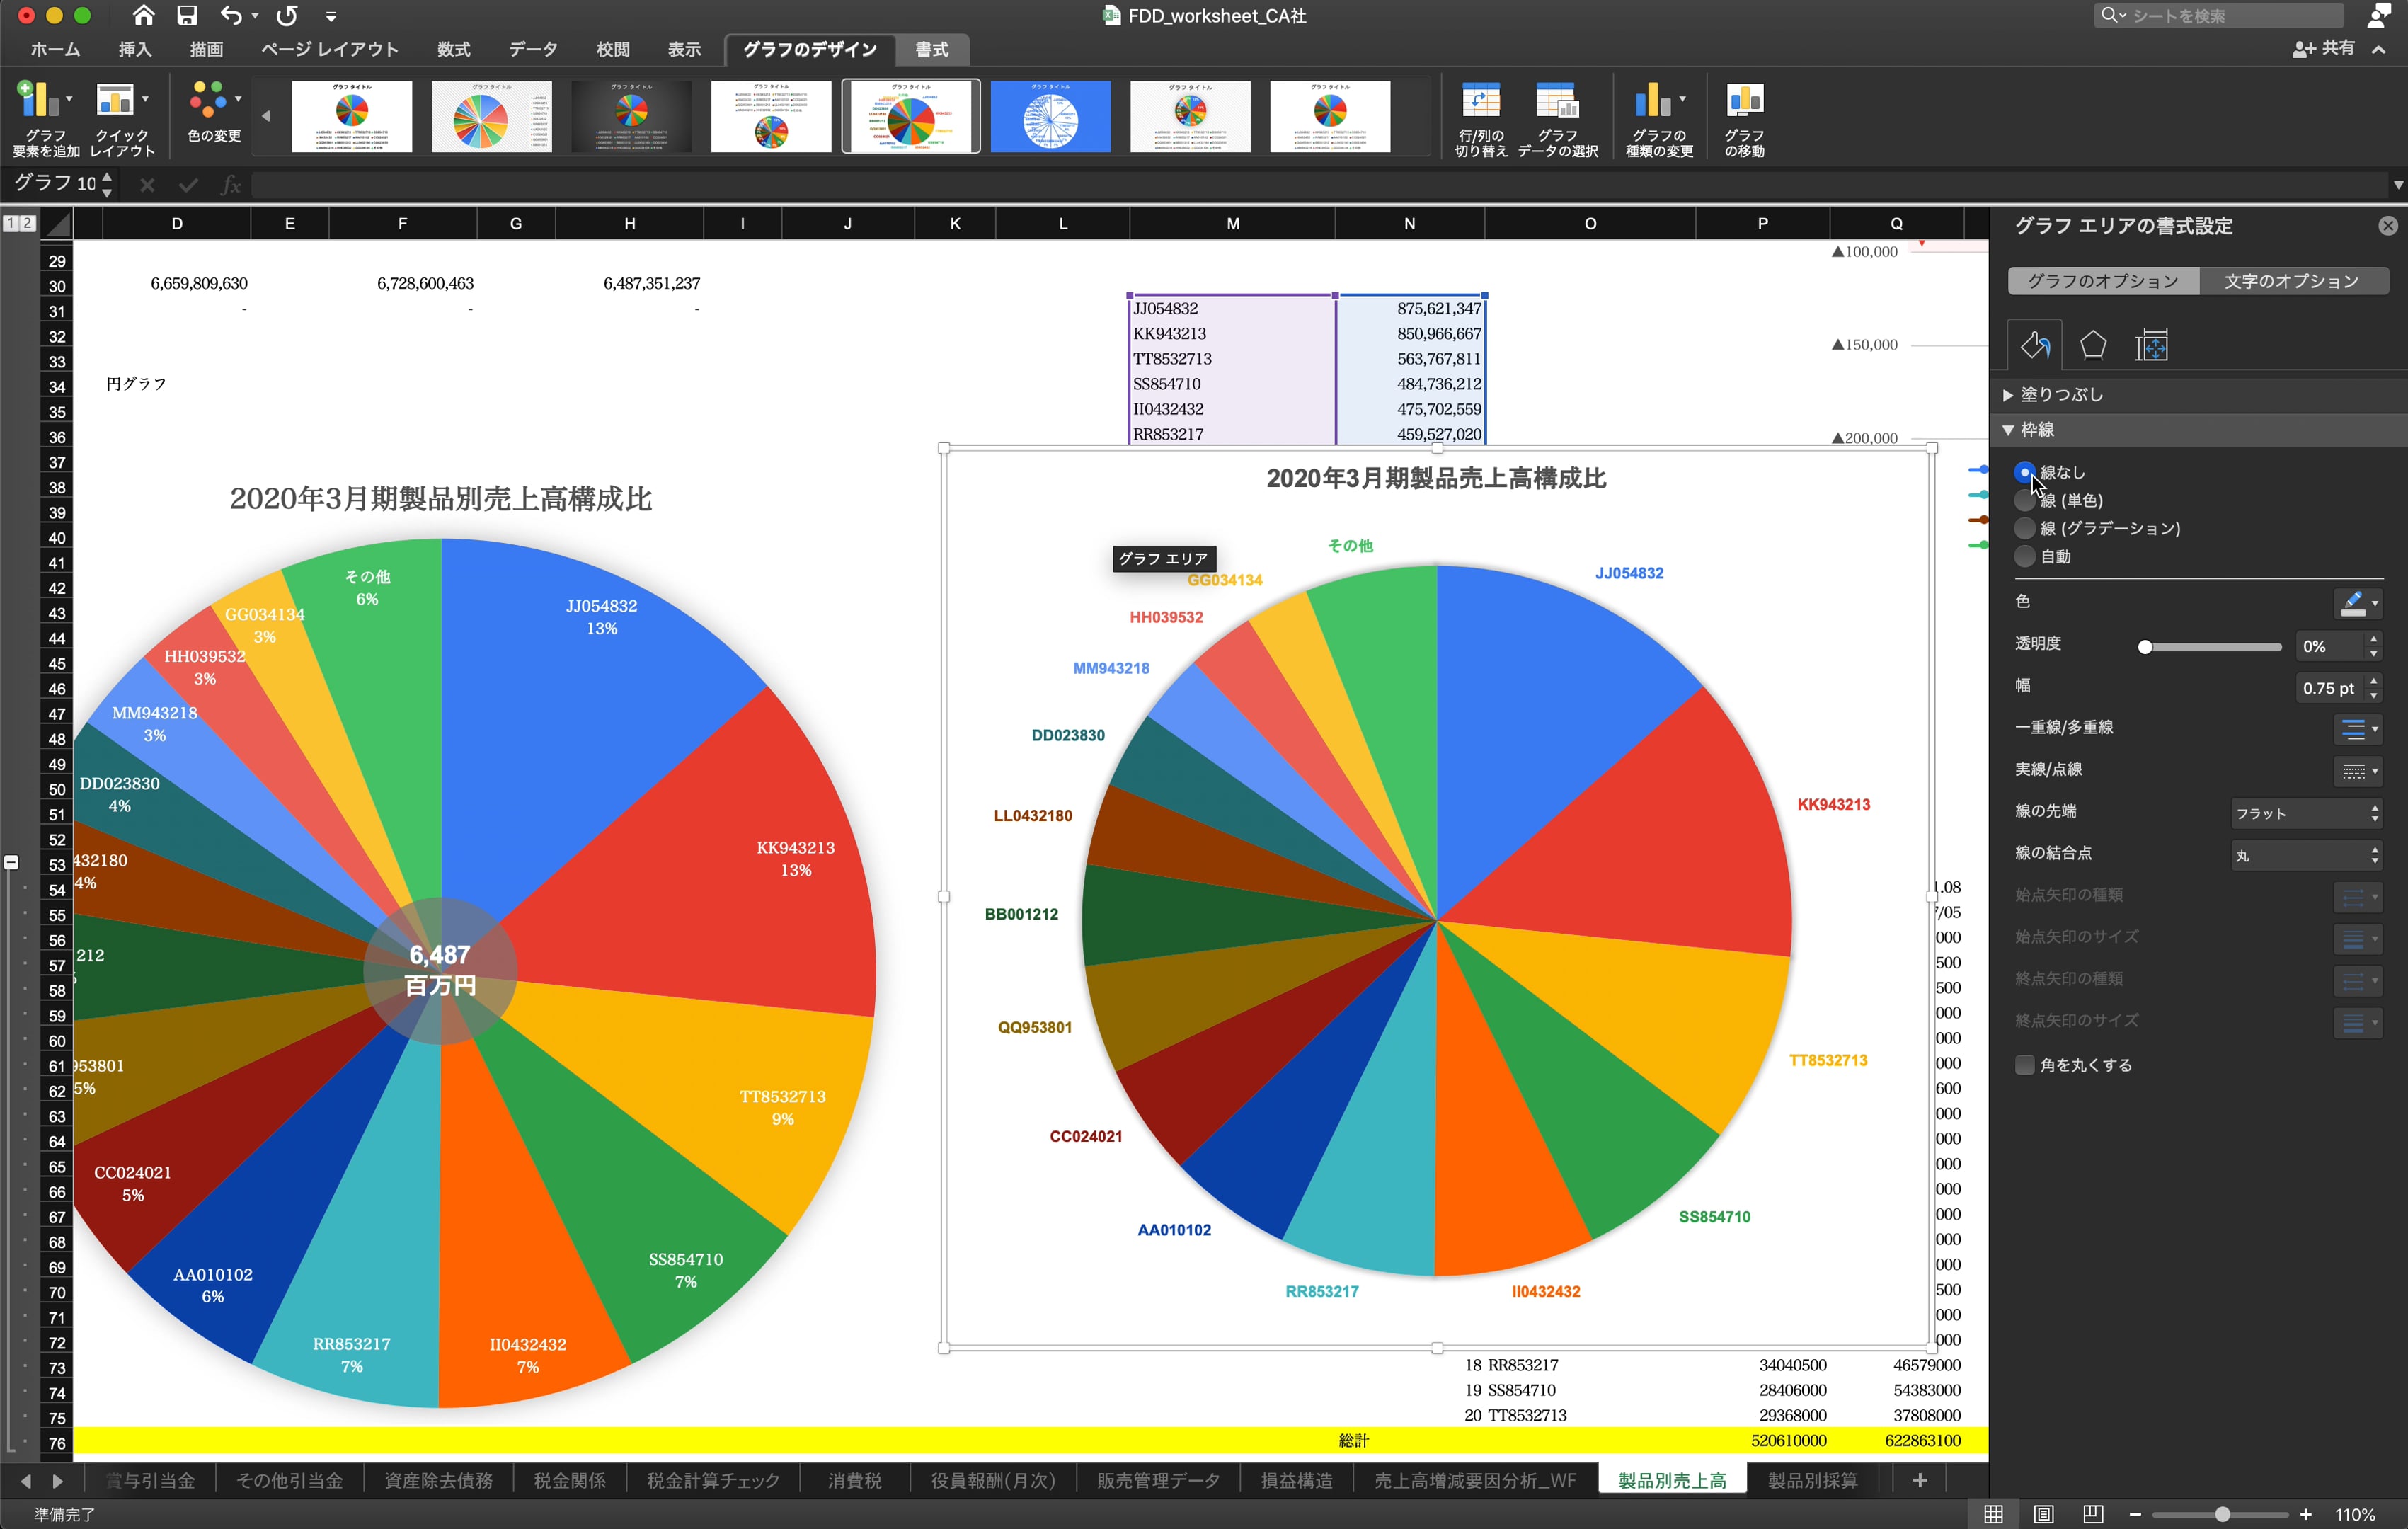Switch to the 書式 ribbon tab
Screen dimensions: 2408x1529
point(931,49)
